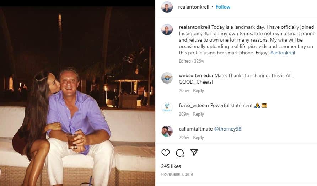Screen dimensions: 317x186
Task: View websuitemedia profile picture
Action: (167, 78)
